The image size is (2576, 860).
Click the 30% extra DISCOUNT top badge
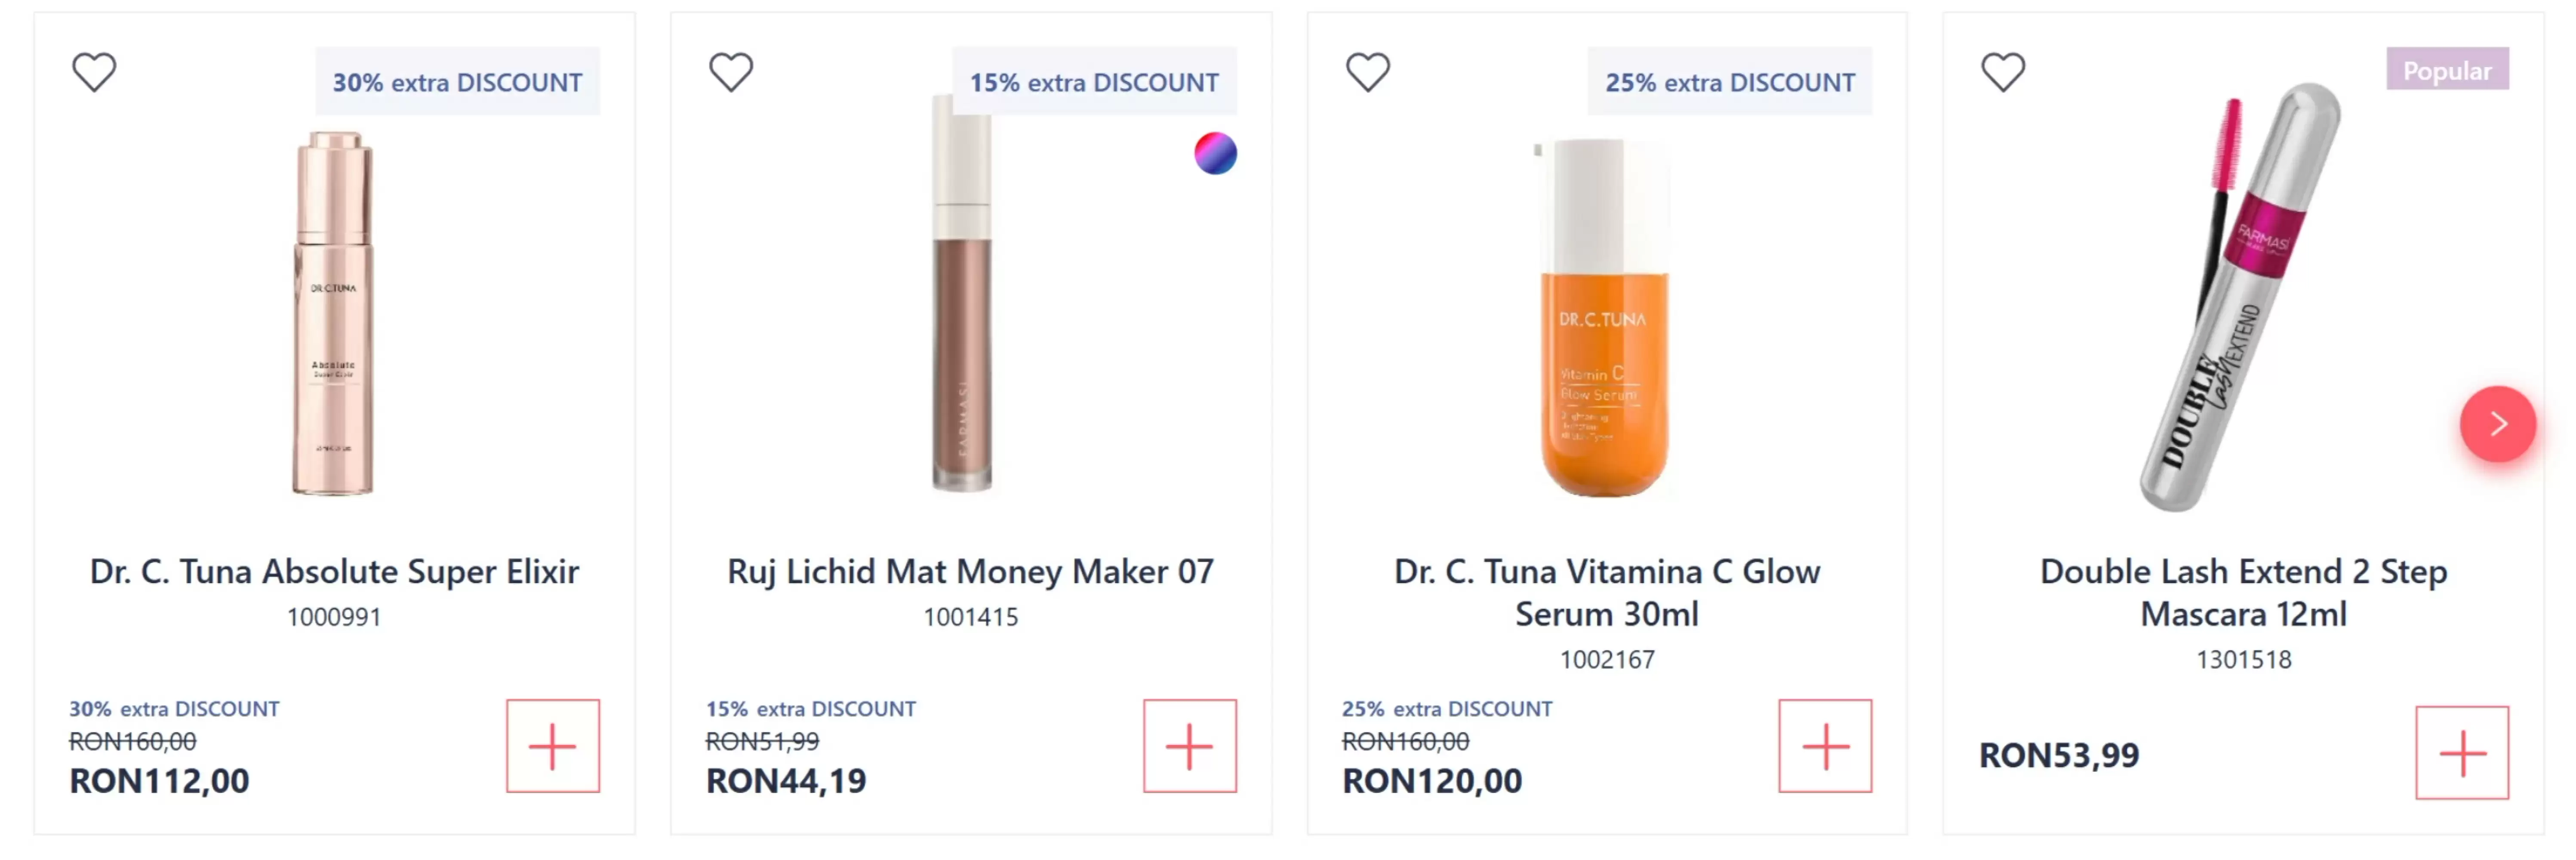click(457, 82)
